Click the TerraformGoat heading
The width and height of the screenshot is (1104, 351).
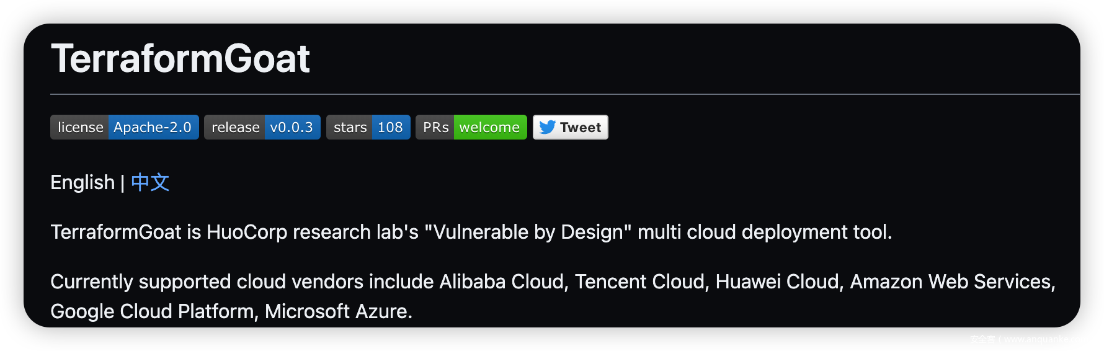click(180, 59)
